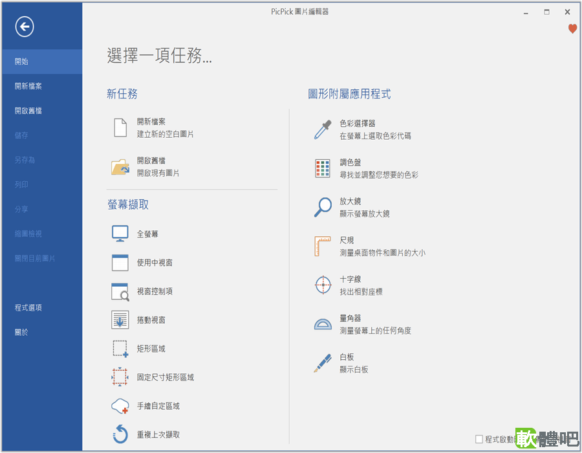Click the 全螢幕 capture label
The image size is (582, 453).
click(x=147, y=234)
